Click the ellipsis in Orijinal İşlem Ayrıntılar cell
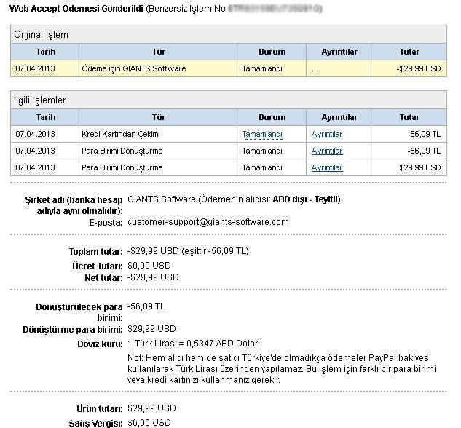 click(x=315, y=68)
